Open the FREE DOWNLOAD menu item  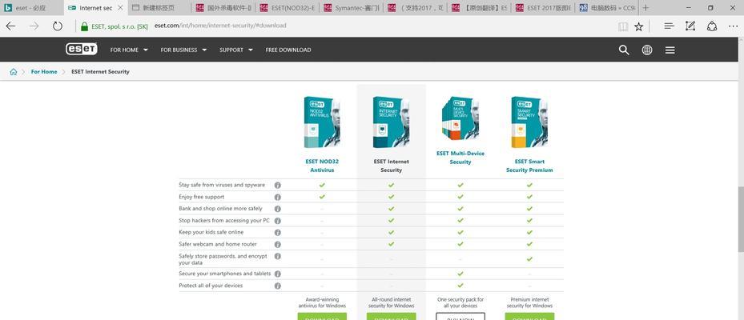[x=288, y=50]
